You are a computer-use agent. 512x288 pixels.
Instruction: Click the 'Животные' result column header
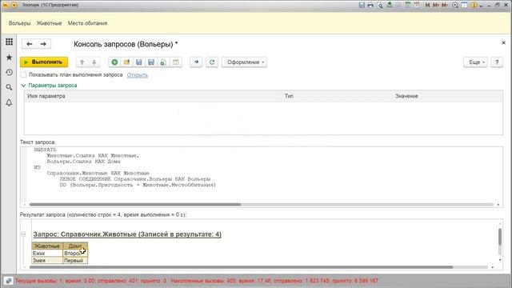pos(47,246)
